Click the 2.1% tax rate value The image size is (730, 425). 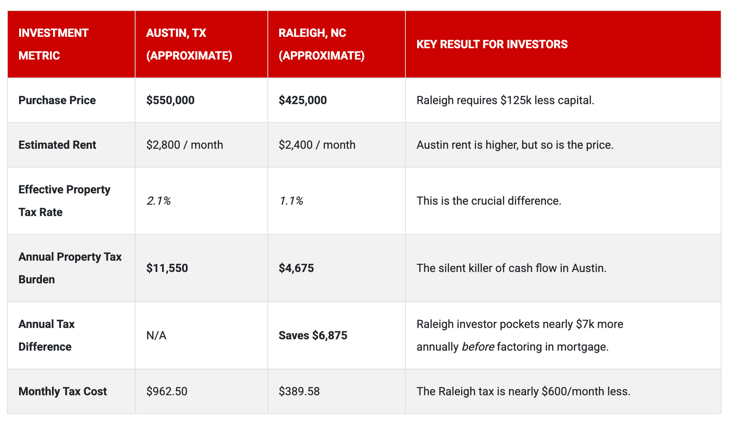click(x=159, y=201)
